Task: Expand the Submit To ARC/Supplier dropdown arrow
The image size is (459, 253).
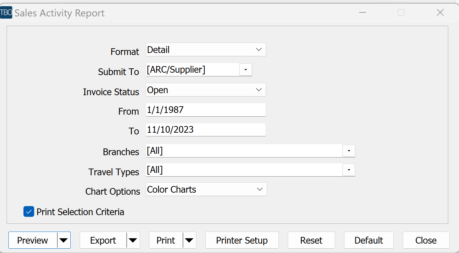Action: click(246, 70)
